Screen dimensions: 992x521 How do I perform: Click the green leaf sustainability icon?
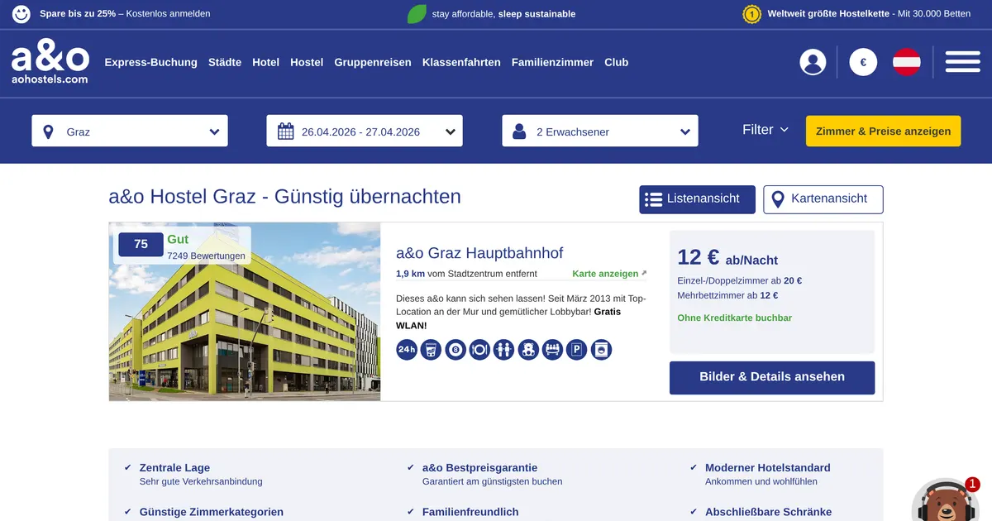(x=417, y=14)
